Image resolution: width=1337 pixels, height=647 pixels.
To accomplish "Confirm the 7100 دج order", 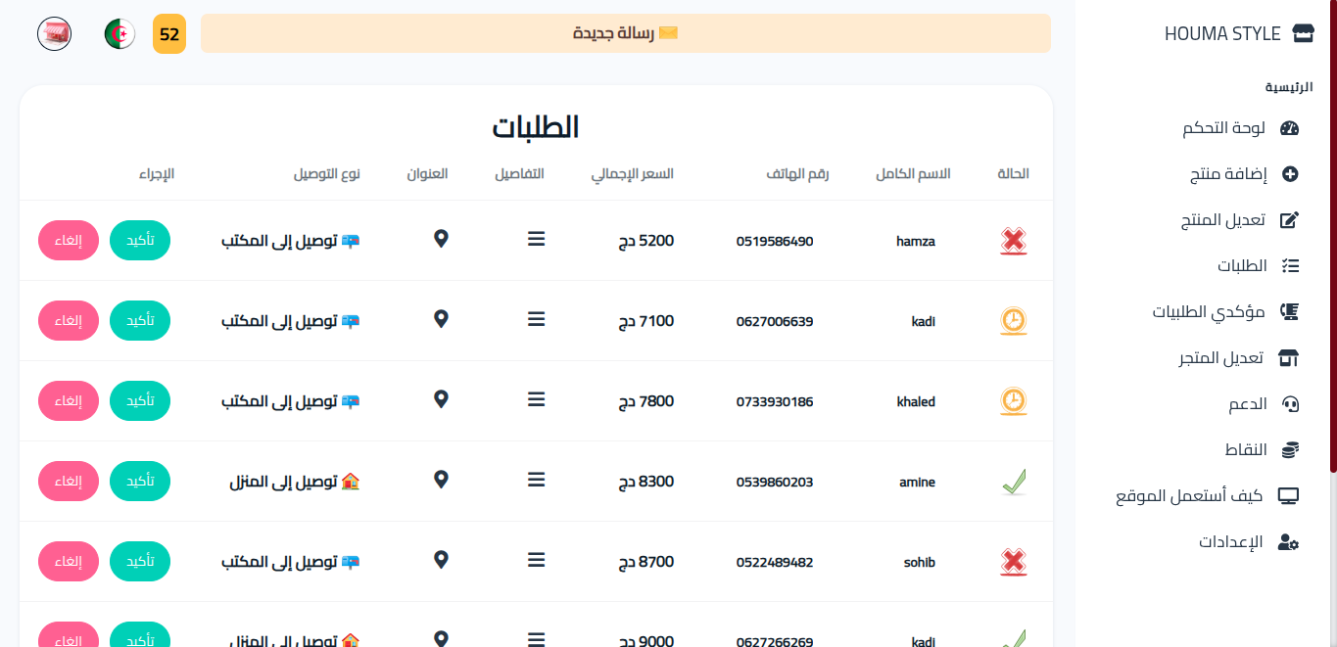I will [x=140, y=321].
